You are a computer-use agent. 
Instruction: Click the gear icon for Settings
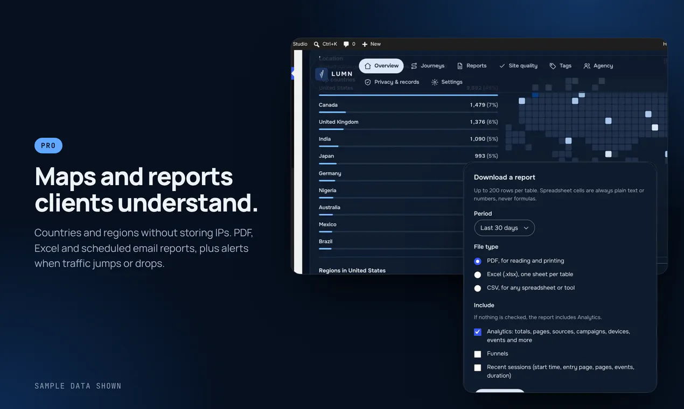pyautogui.click(x=435, y=82)
